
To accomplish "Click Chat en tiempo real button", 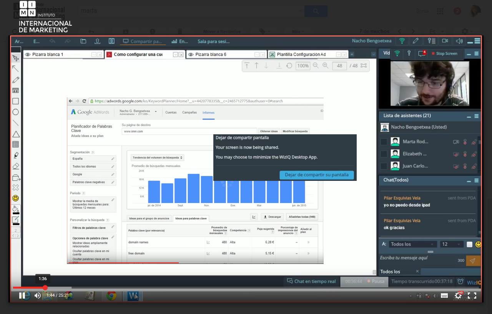I will 311,281.
